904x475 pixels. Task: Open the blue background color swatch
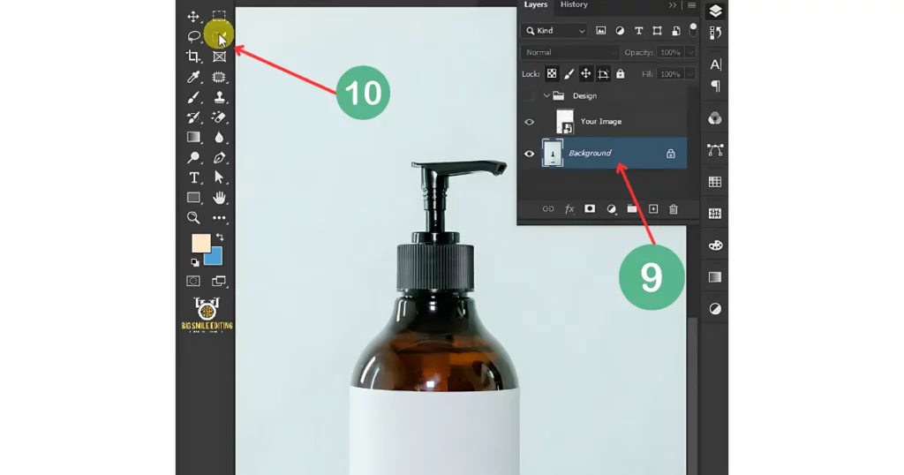(x=215, y=257)
